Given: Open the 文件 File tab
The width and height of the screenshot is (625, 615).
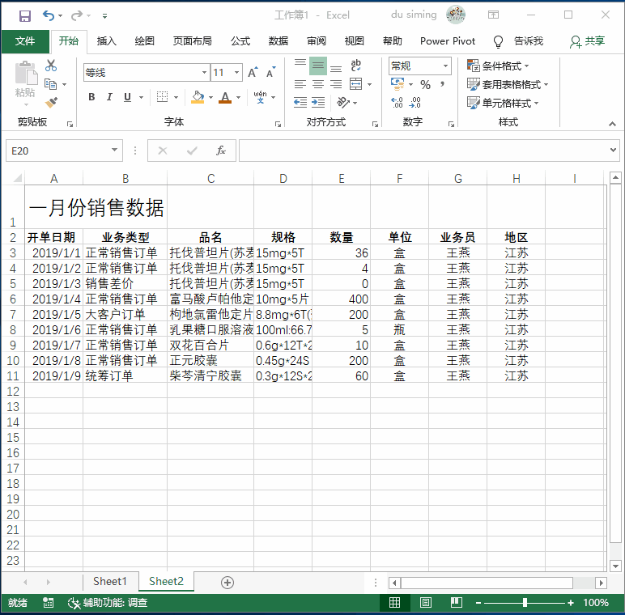Looking at the screenshot, I should click(x=25, y=41).
